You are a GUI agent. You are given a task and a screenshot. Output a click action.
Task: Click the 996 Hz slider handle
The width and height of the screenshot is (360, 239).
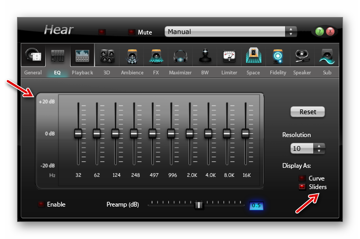(171, 133)
